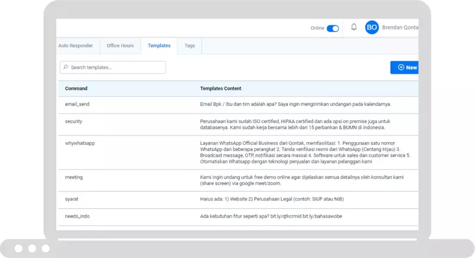Screen dimensions: 475x258
Task: Open Brendan Qonta user name
Action: 400,27
